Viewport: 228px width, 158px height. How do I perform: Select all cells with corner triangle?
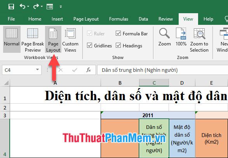pyautogui.click(x=6, y=83)
